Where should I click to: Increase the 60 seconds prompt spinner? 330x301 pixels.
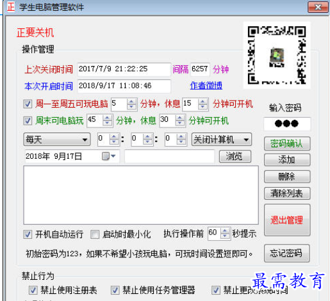click(225, 231)
